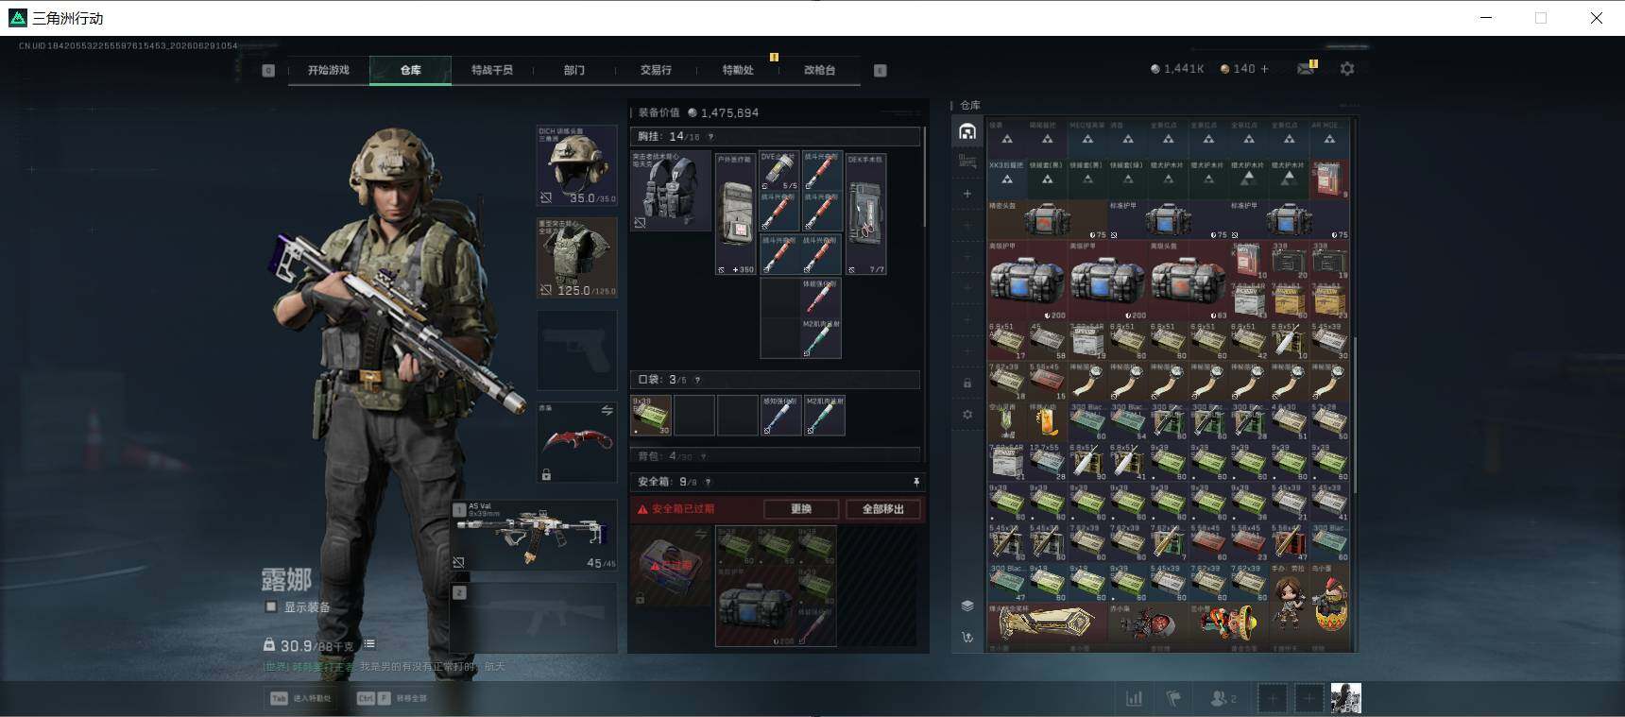This screenshot has width=1625, height=717.
Task: Select the medical kit +350 item
Action: point(735,213)
